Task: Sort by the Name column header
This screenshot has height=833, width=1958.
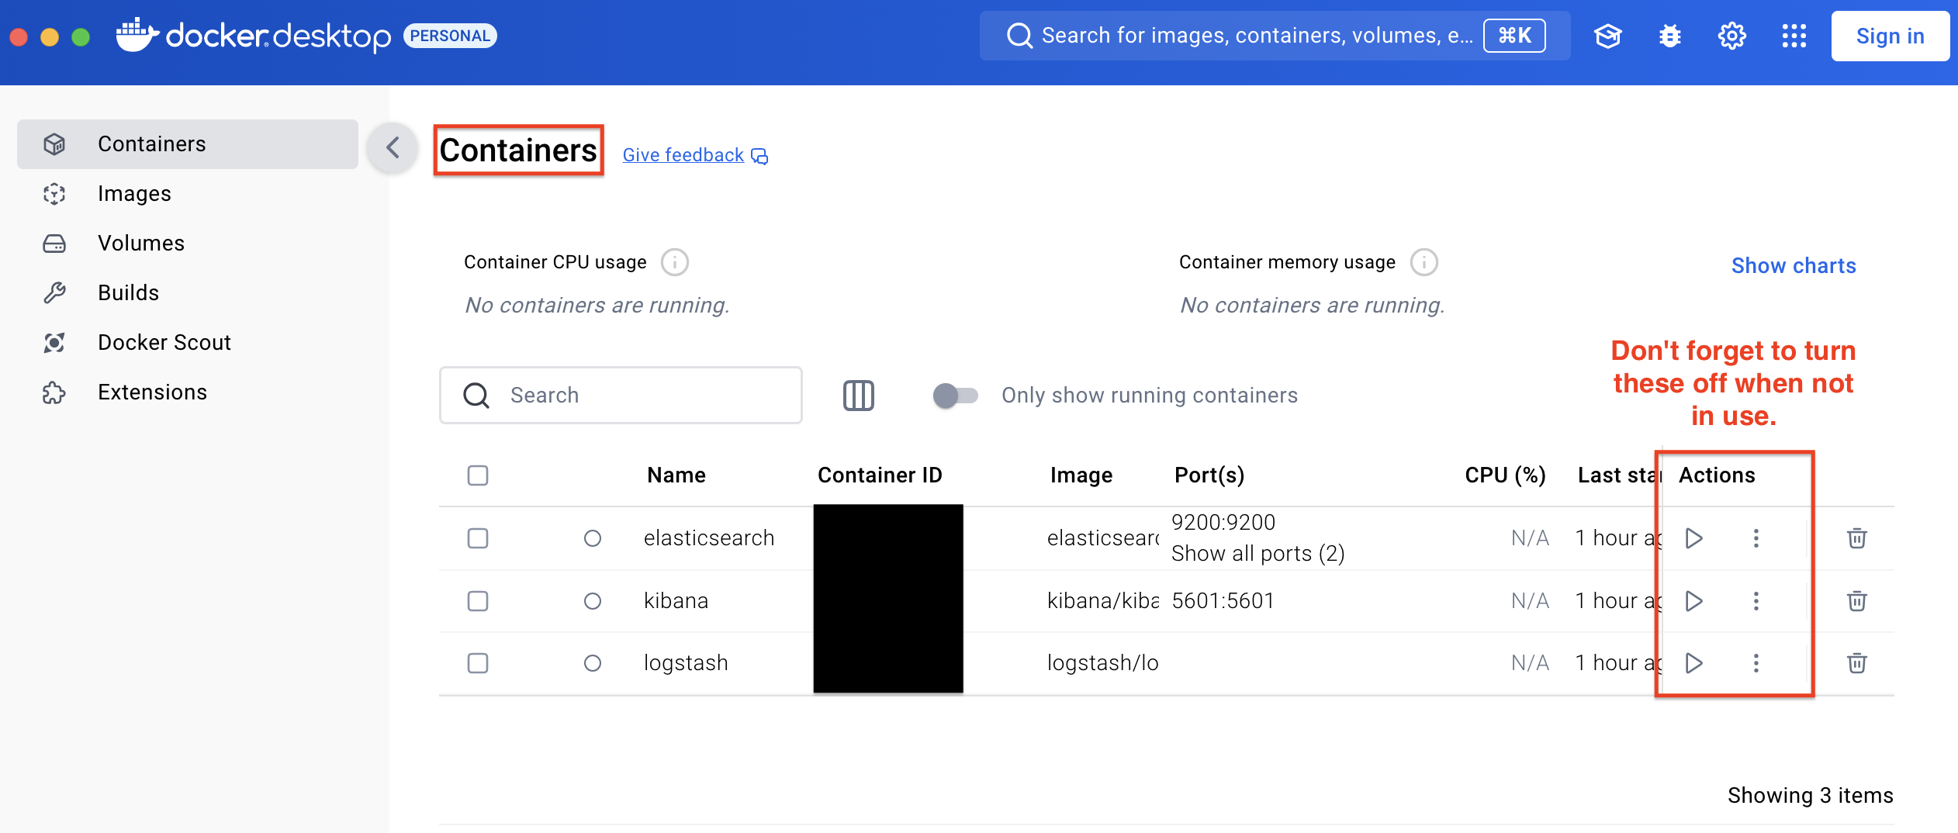Action: (676, 475)
